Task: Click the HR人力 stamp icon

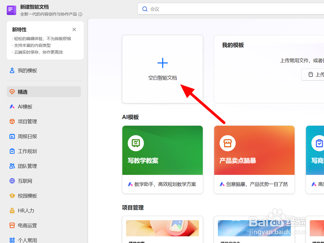Action: [x=12, y=211]
